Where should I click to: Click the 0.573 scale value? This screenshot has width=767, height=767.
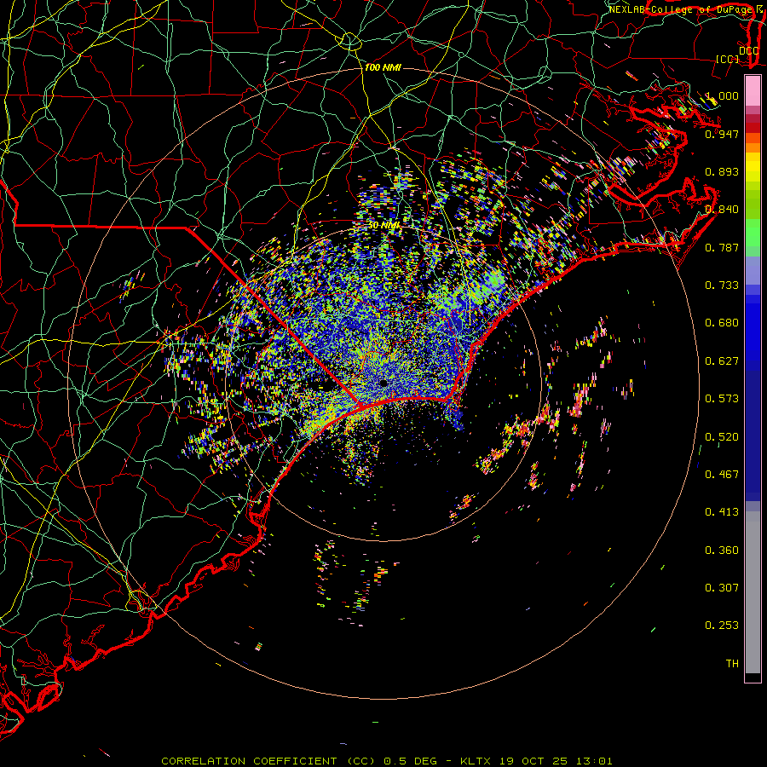point(722,399)
